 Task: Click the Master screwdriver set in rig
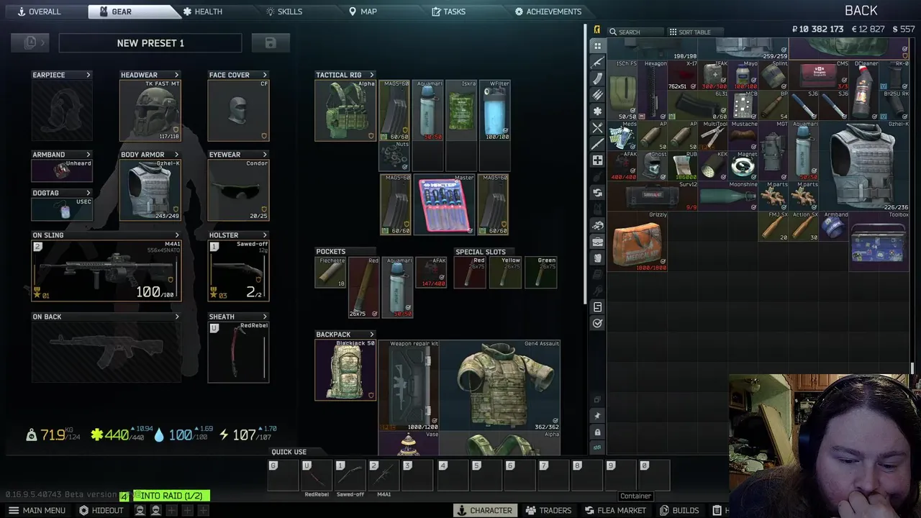point(444,204)
